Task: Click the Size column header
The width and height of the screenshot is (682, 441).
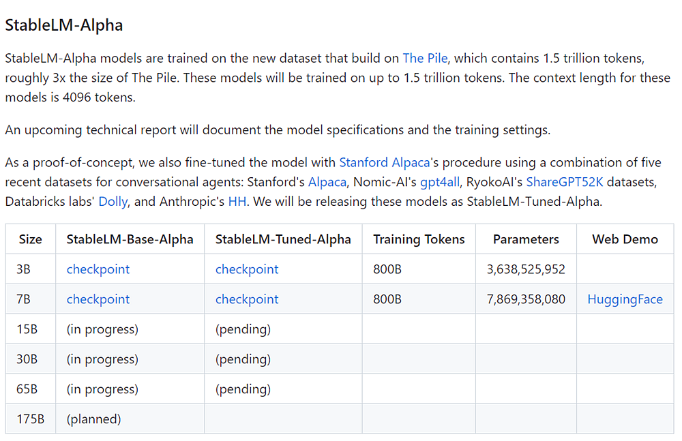Action: tap(31, 239)
